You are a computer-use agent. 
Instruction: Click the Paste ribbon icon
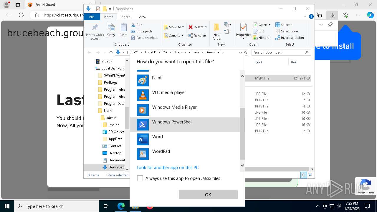coord(123,30)
